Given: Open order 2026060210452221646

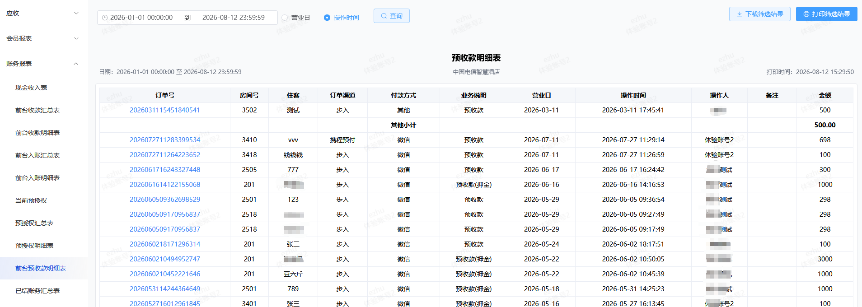Looking at the screenshot, I should [x=165, y=274].
